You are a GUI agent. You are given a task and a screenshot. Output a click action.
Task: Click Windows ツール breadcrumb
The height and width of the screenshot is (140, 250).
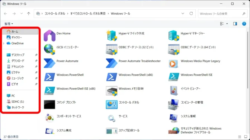121,14
